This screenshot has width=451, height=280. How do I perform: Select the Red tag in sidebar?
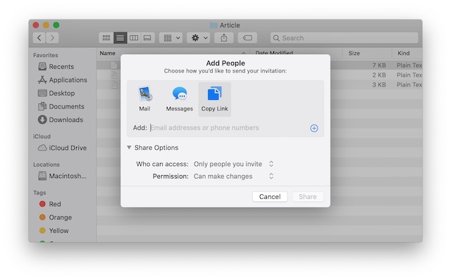pos(50,204)
